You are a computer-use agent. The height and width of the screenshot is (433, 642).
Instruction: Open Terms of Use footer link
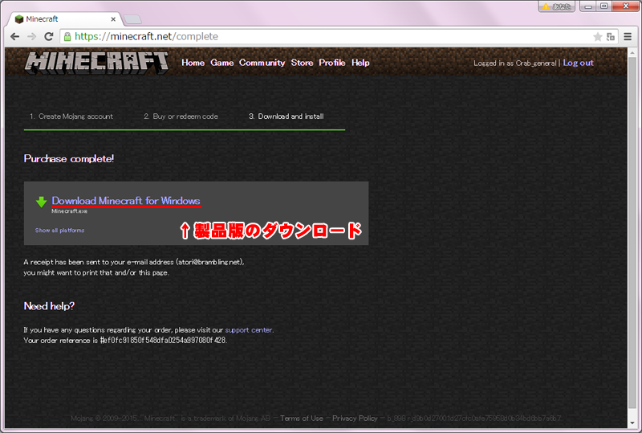point(302,419)
